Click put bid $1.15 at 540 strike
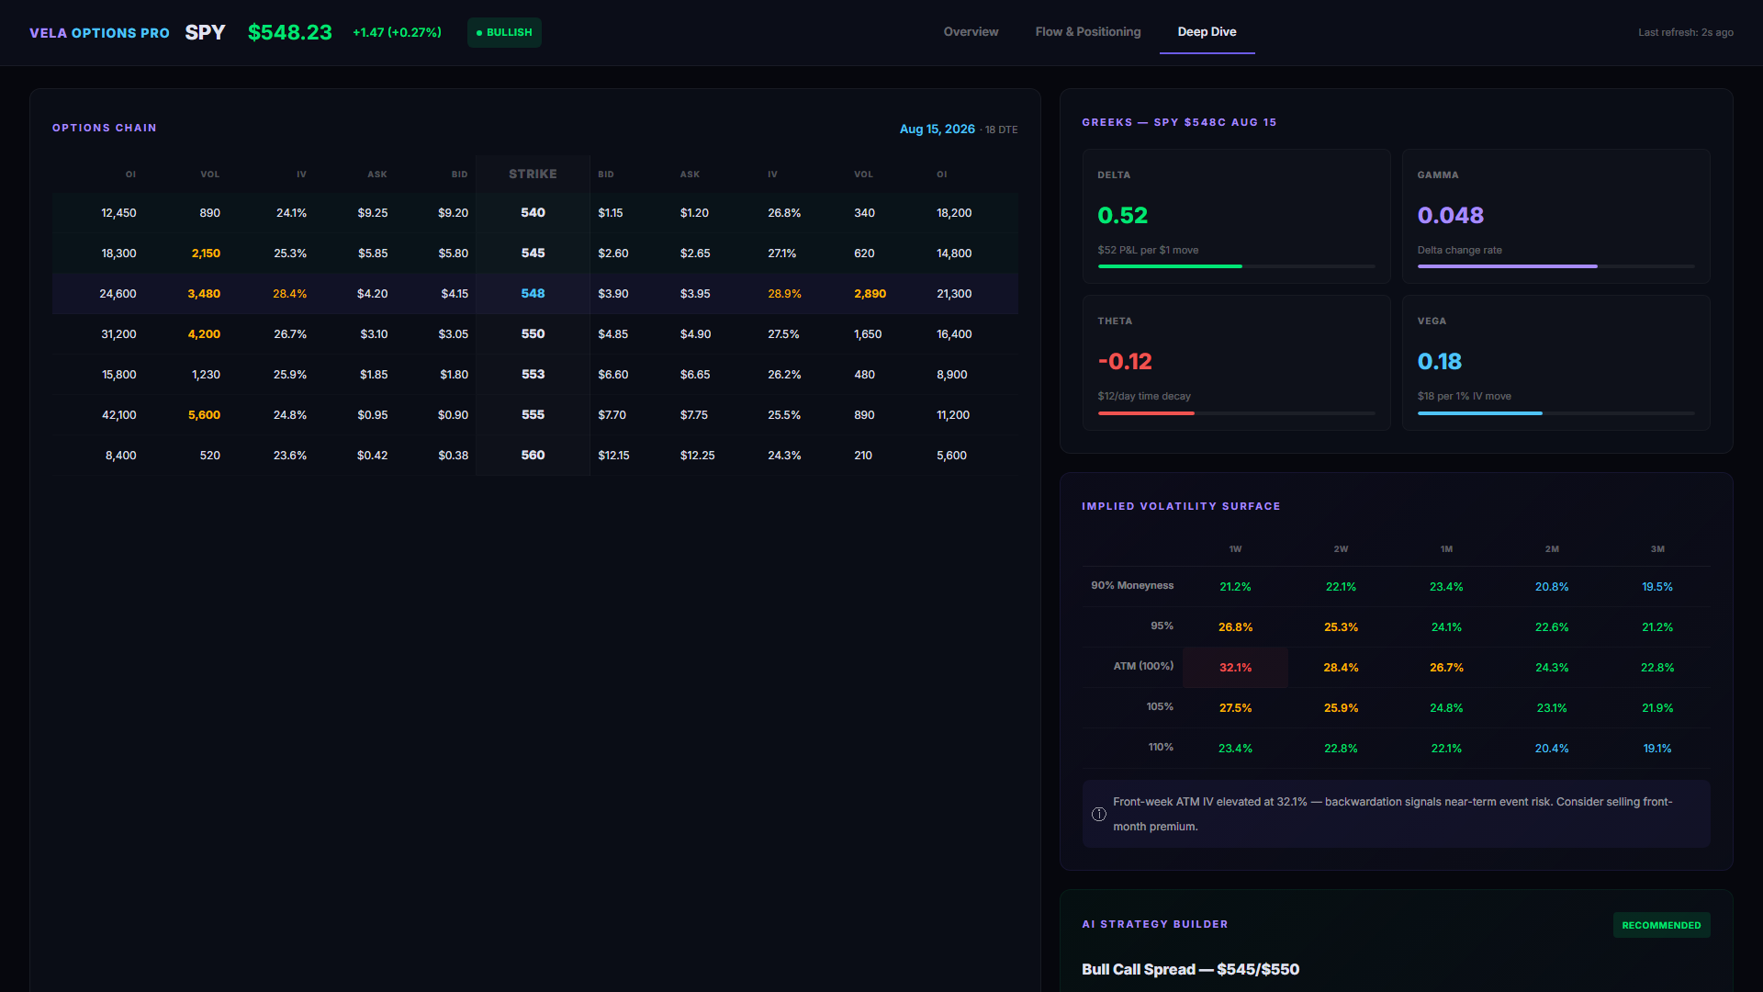Viewport: 1763px width, 992px height. coord(610,212)
